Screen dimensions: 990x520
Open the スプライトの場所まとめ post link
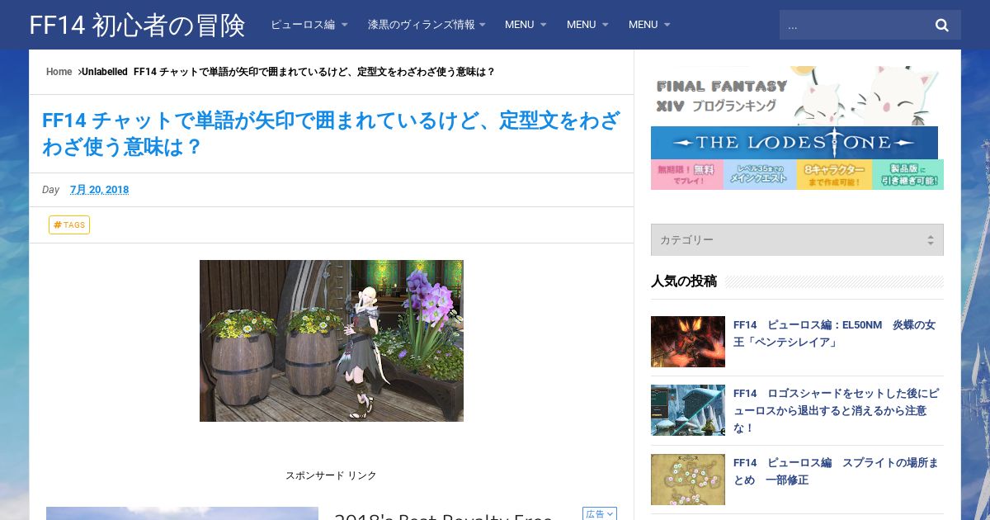click(836, 471)
